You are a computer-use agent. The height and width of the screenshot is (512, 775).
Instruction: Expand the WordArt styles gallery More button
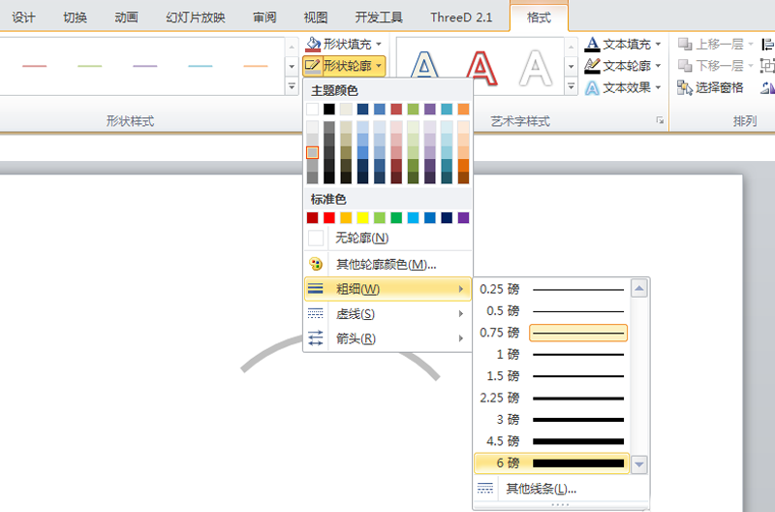[x=571, y=87]
